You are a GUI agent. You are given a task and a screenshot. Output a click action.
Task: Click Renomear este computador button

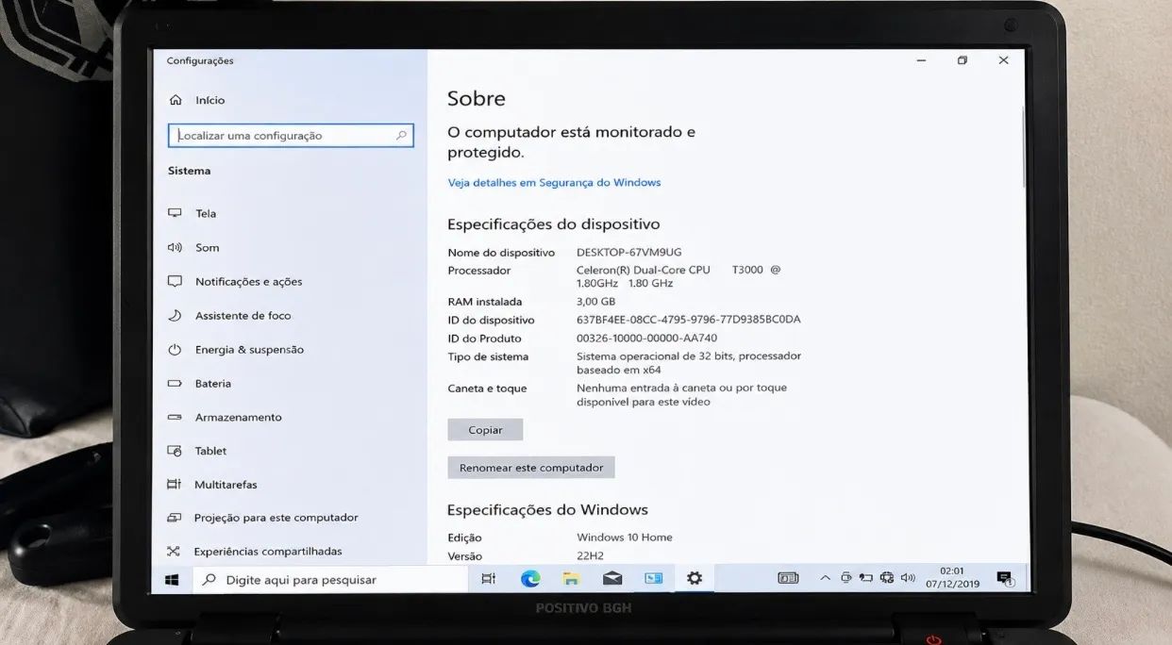click(531, 467)
